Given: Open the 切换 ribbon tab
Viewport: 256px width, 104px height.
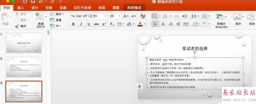Looking at the screenshot, I should pos(49,8).
